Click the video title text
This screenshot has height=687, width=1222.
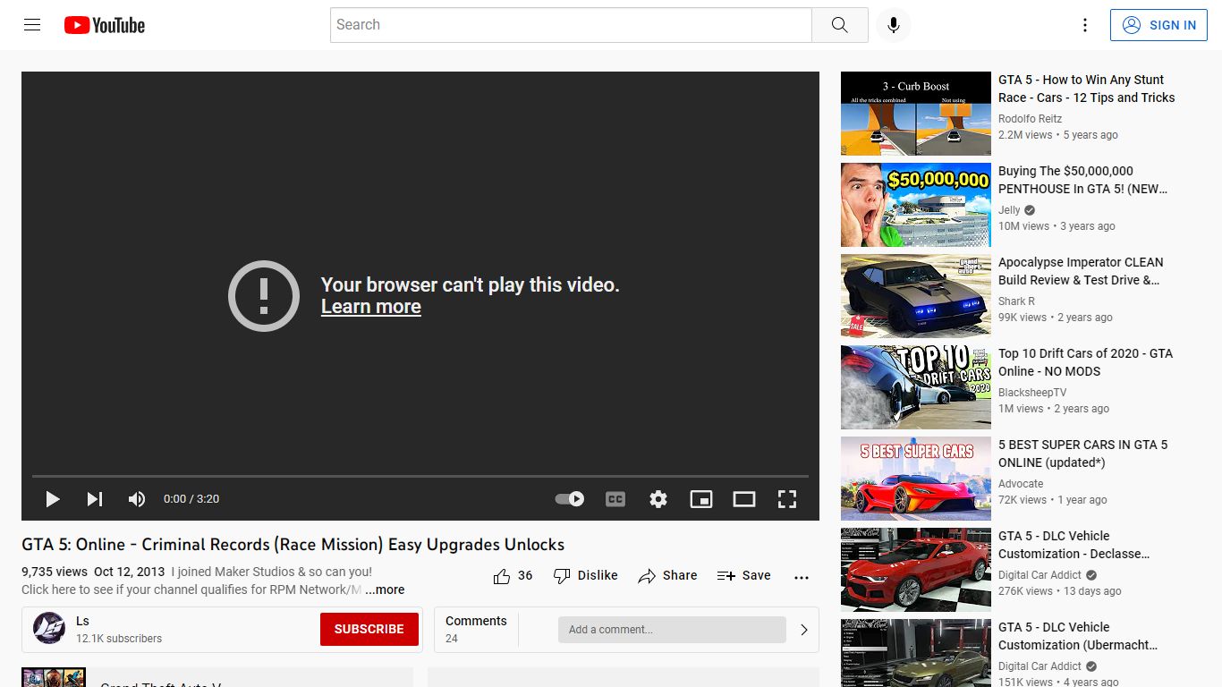click(293, 545)
